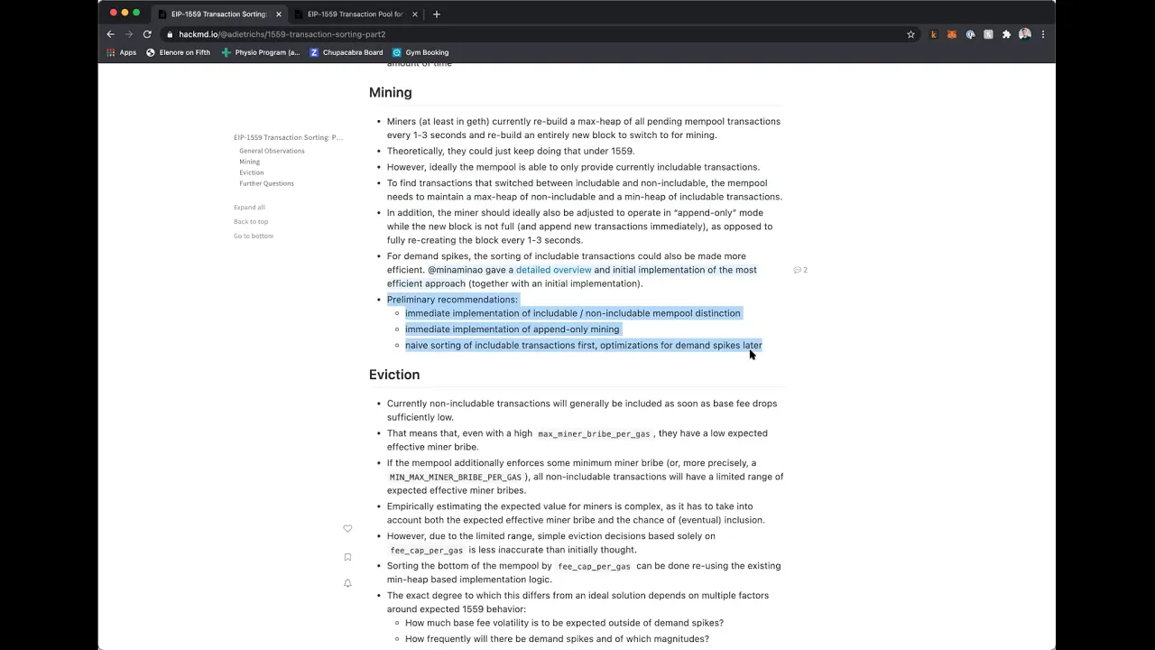Open the blue circular extension icon
The width and height of the screenshot is (1155, 650).
(x=970, y=34)
